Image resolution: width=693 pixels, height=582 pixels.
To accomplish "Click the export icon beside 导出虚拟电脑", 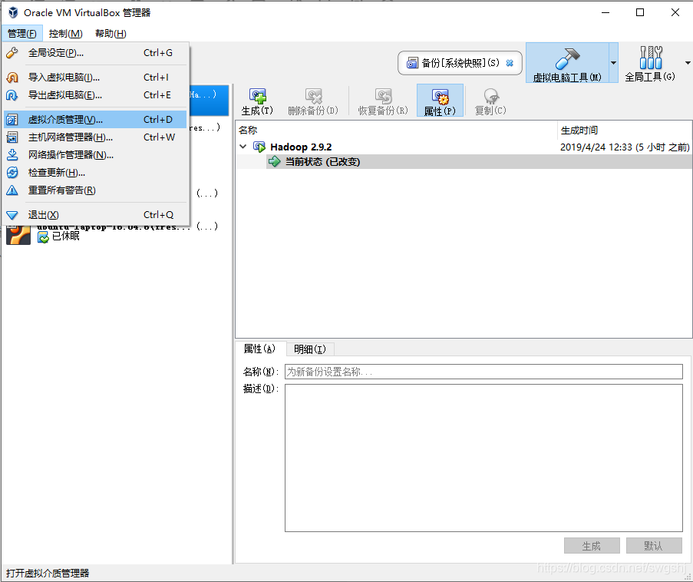I will 12,95.
